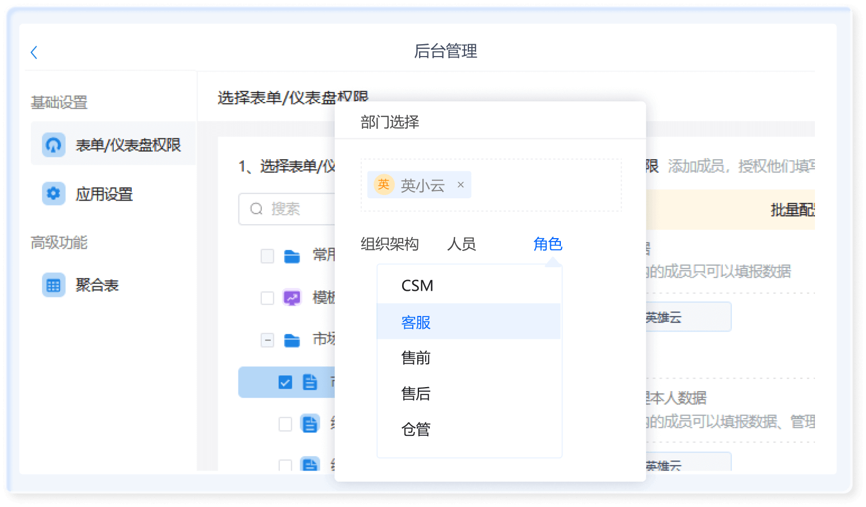Switch to 角色 tab

click(x=547, y=244)
